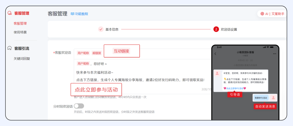The width and height of the screenshot is (293, 126).
Task: Click the 客服引流 headset icon in sidebar
Action: [x=9, y=49]
